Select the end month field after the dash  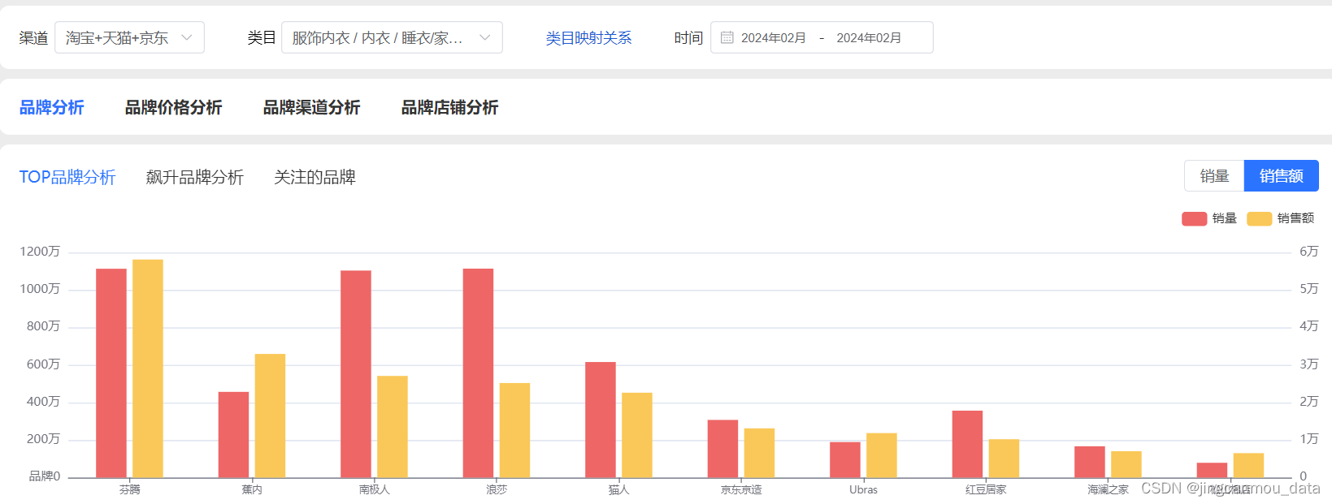point(869,38)
